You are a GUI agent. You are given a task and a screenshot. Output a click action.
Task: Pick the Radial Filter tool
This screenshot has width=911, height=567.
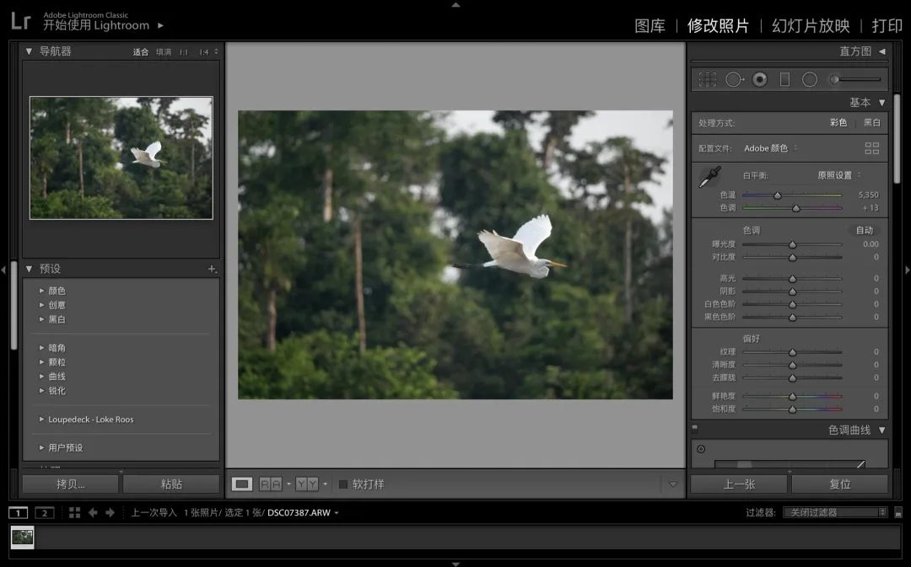[810, 79]
